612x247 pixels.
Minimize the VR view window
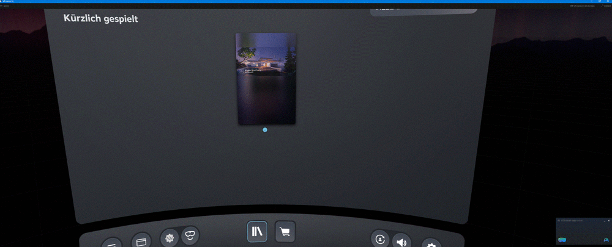[x=592, y=1]
